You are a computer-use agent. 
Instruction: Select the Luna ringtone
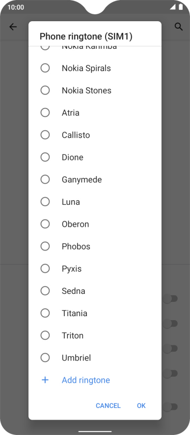click(95, 202)
